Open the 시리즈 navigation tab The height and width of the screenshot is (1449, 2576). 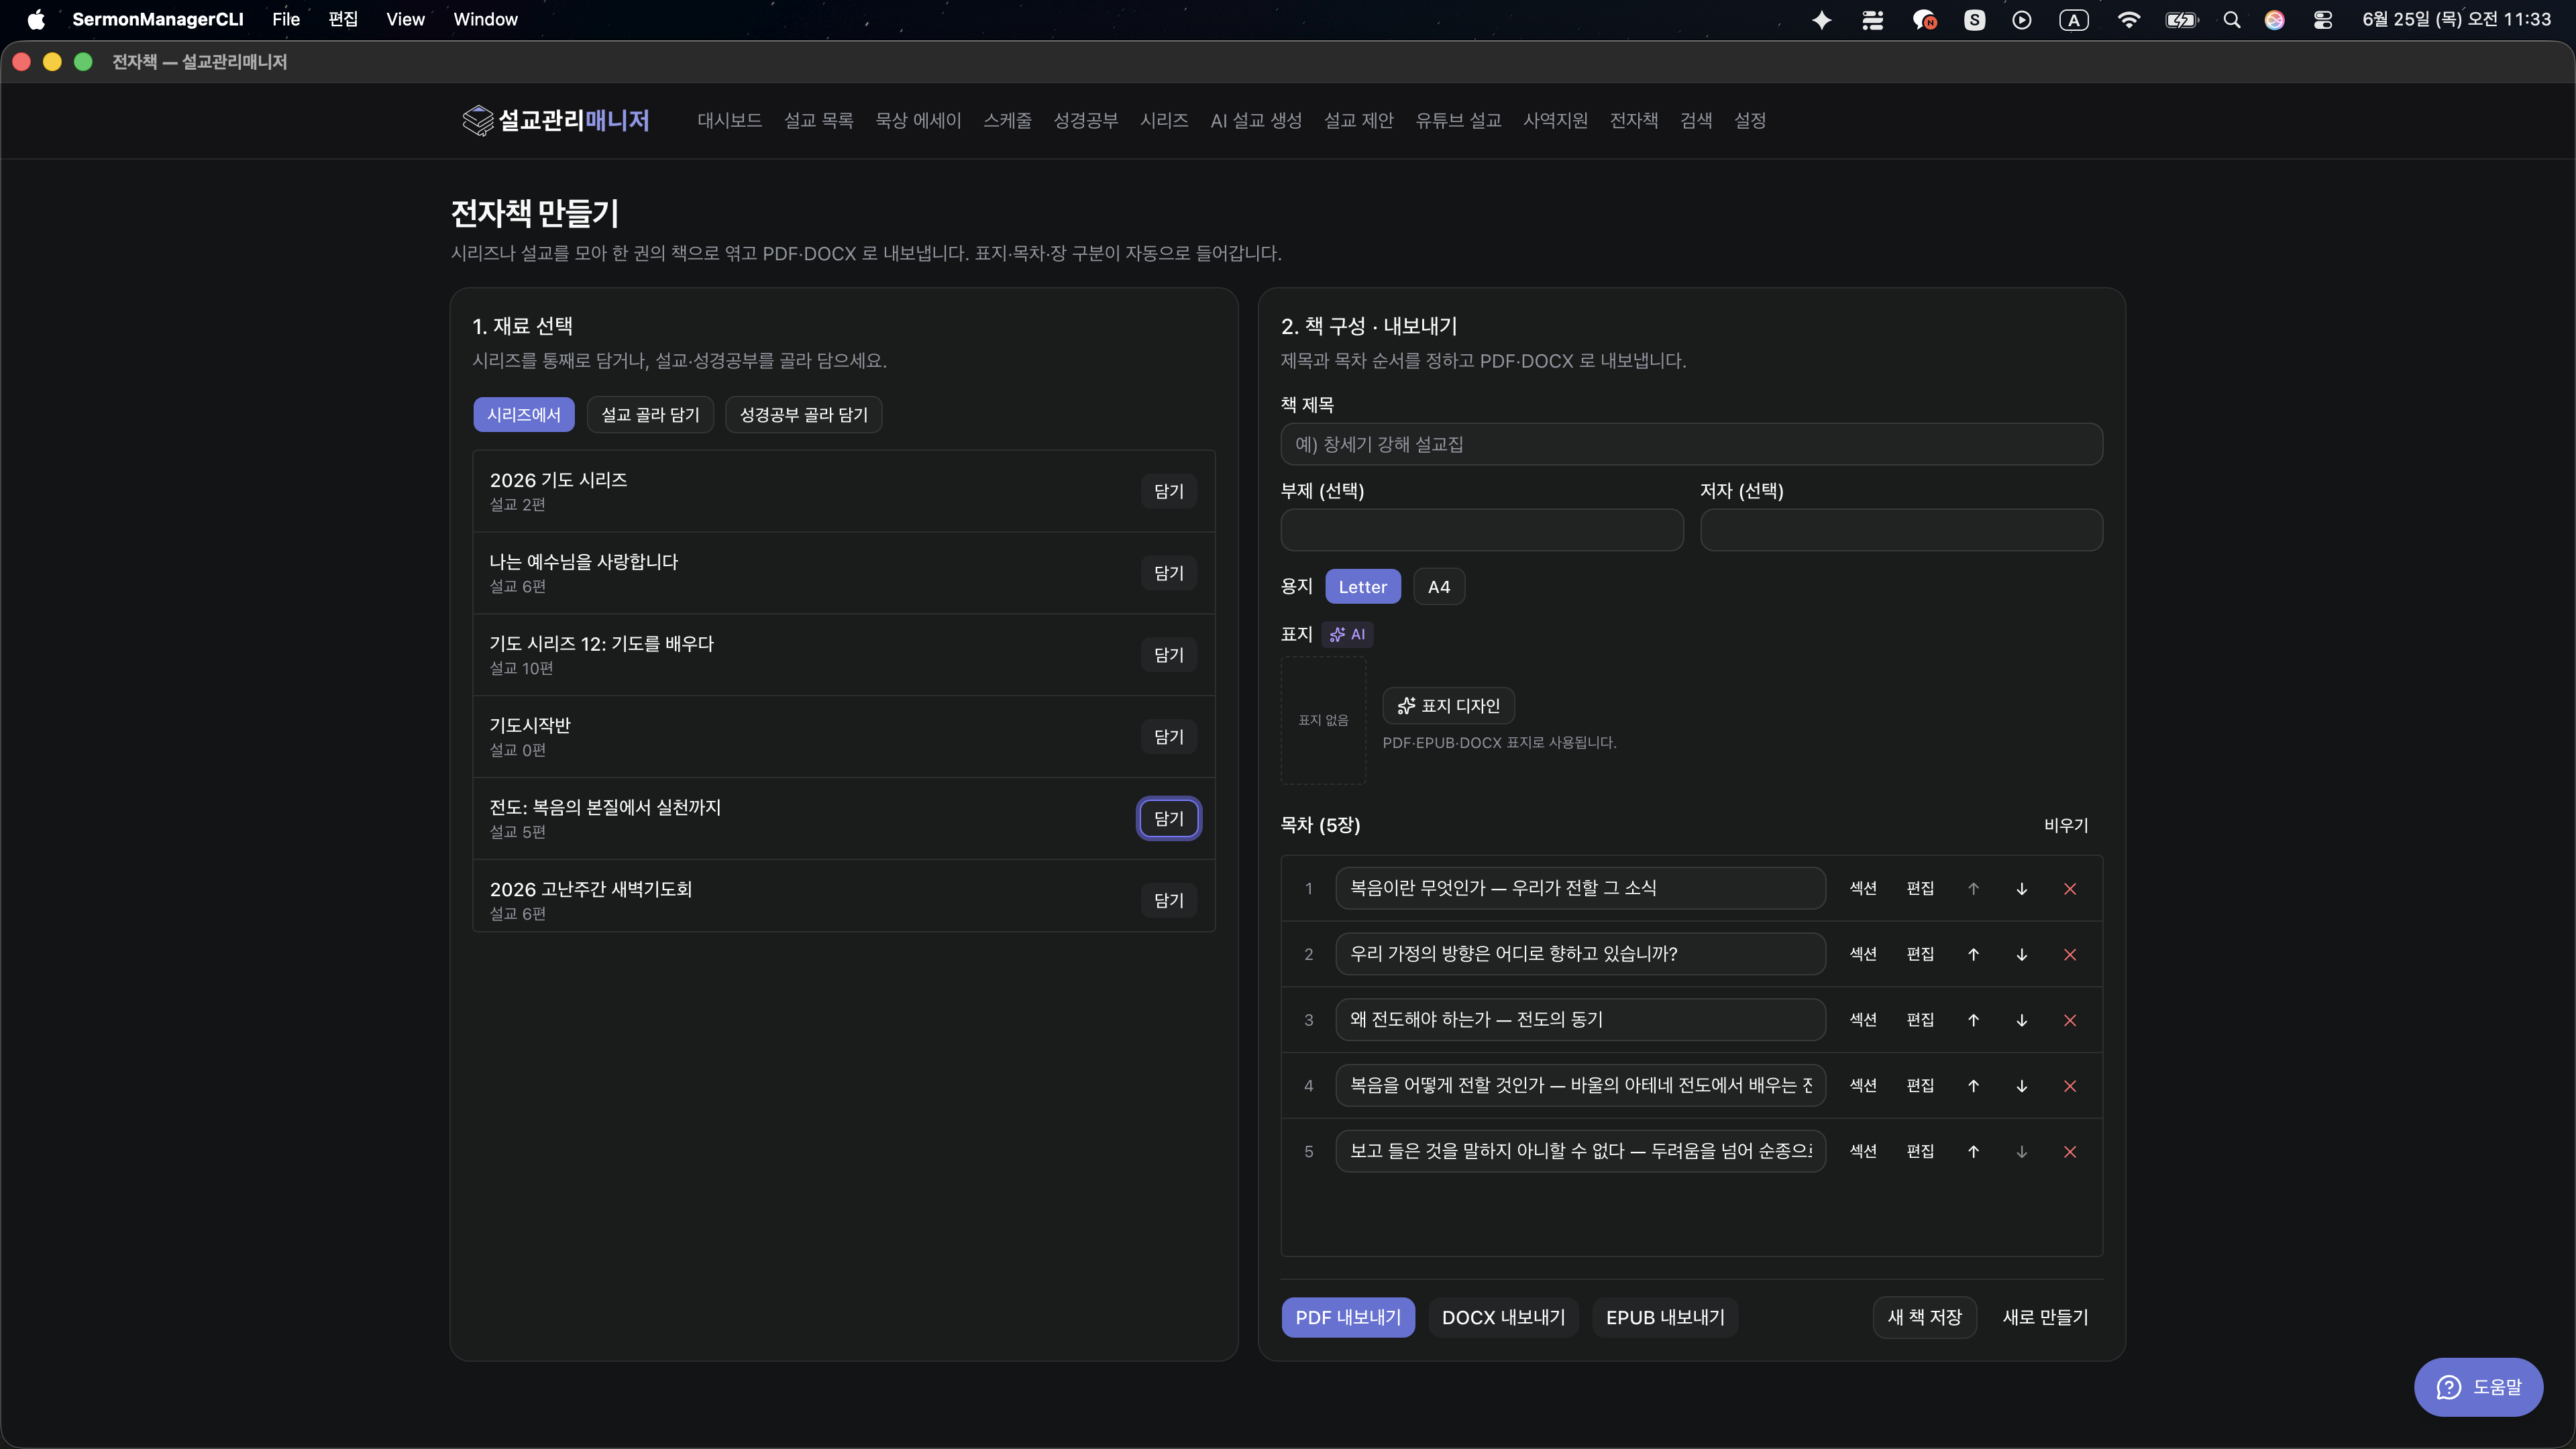click(1164, 120)
